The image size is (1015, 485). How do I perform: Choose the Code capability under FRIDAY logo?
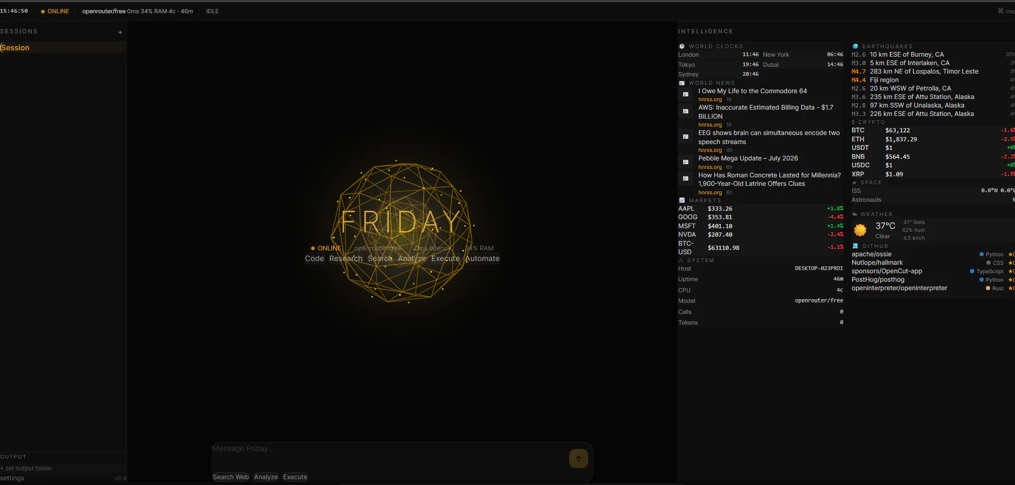(x=315, y=258)
